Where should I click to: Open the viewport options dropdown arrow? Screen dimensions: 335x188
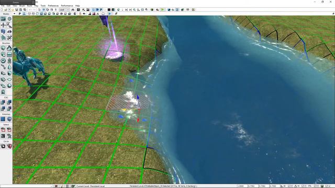coord(14,14)
